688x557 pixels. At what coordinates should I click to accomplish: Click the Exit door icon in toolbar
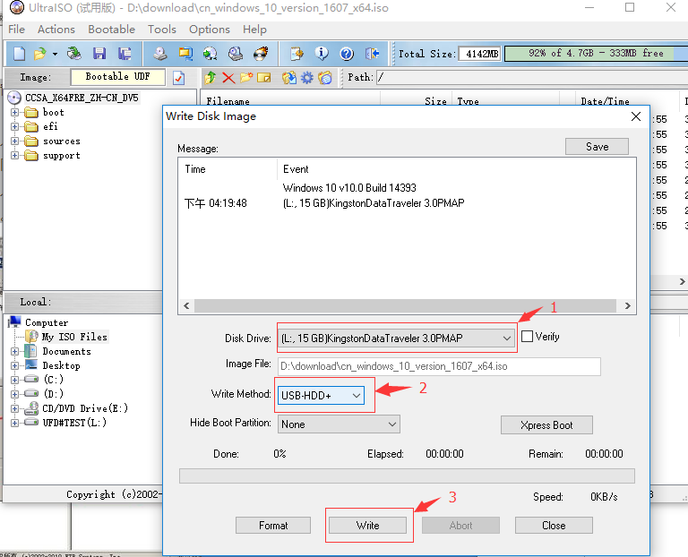[372, 54]
